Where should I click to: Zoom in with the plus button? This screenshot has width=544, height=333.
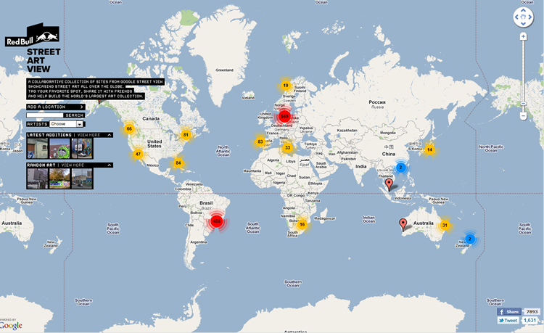coord(523,36)
